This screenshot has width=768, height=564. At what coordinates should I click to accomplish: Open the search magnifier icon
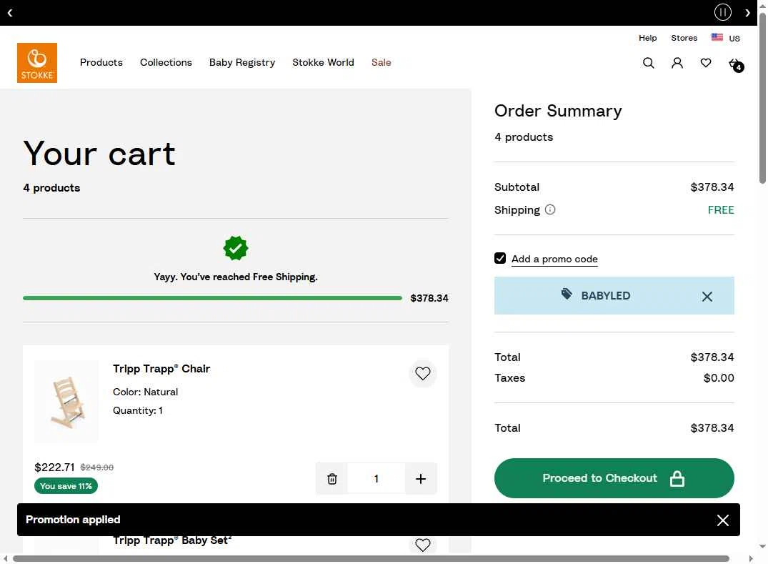tap(649, 63)
